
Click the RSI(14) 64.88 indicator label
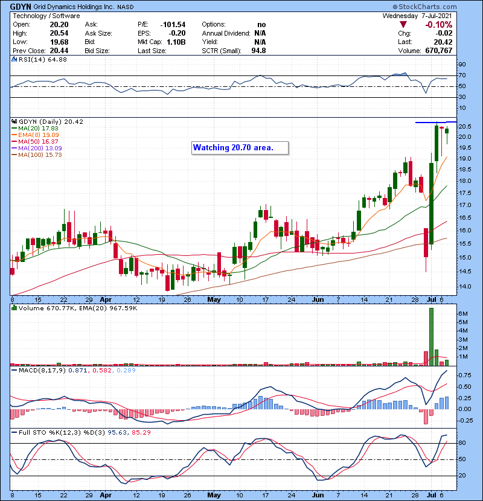(x=42, y=59)
